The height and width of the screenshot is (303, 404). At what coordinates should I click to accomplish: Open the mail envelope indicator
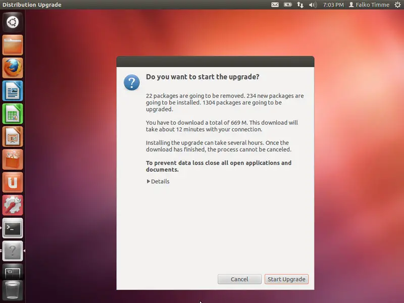[275, 5]
